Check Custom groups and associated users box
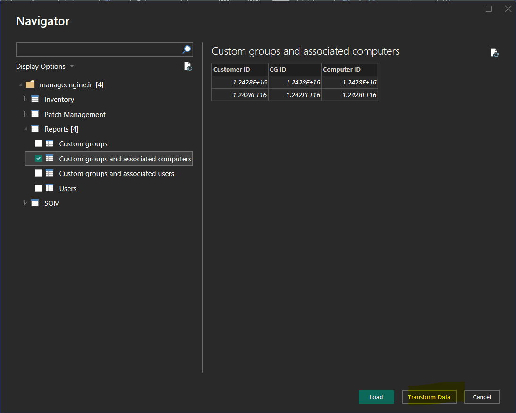 (39, 174)
